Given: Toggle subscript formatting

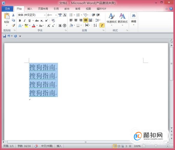Looking at the screenshot, I should point(42,21).
